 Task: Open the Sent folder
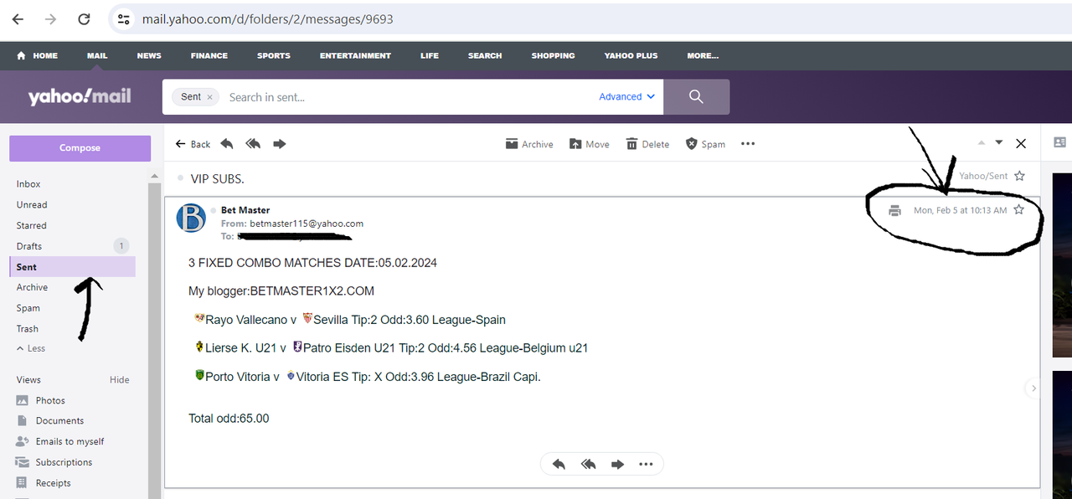71,267
